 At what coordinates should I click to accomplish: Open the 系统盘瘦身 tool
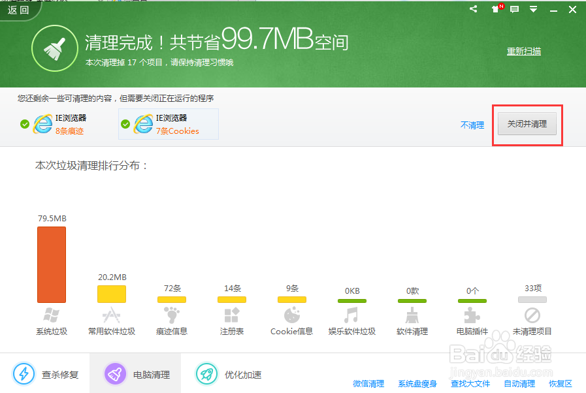[417, 384]
